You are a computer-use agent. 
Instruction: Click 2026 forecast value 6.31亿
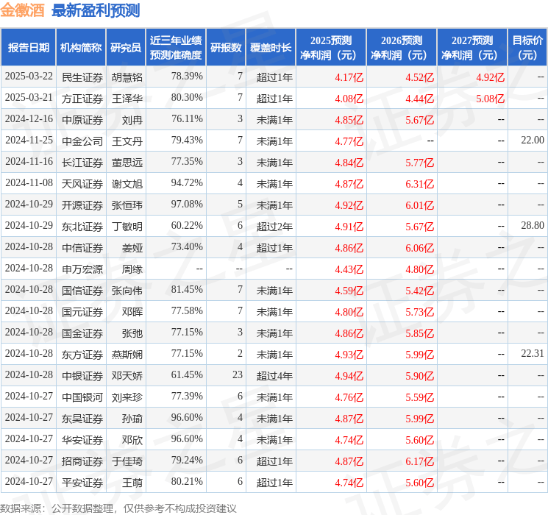click(420, 184)
